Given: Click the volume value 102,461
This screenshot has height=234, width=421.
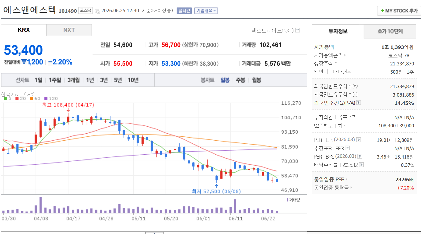Looking at the screenshot, I should click(x=270, y=45).
